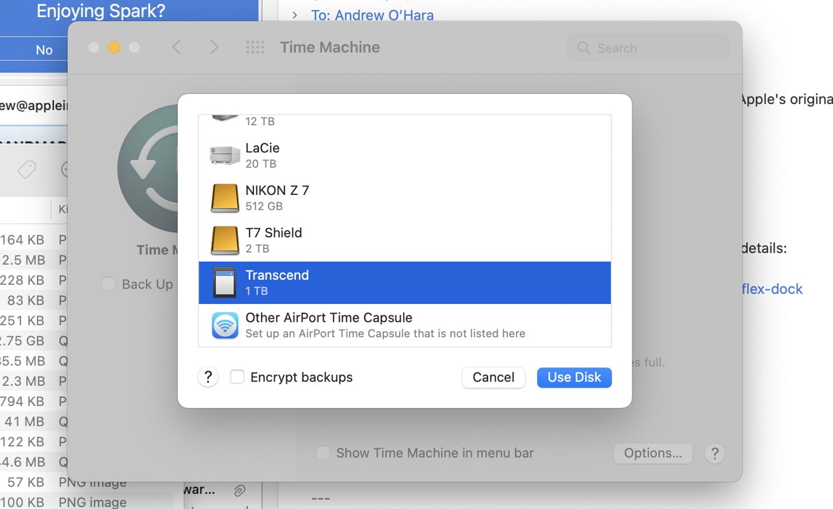Image resolution: width=833 pixels, height=509 pixels.
Task: Expand the To: Andrew O'Hara recipient details
Action: click(x=295, y=15)
